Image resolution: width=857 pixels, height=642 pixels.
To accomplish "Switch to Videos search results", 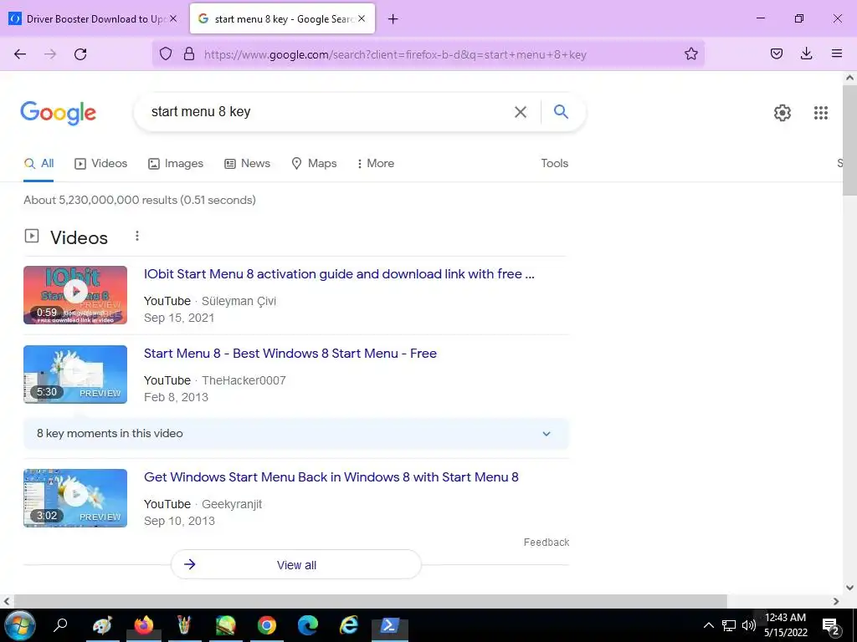I will click(101, 163).
